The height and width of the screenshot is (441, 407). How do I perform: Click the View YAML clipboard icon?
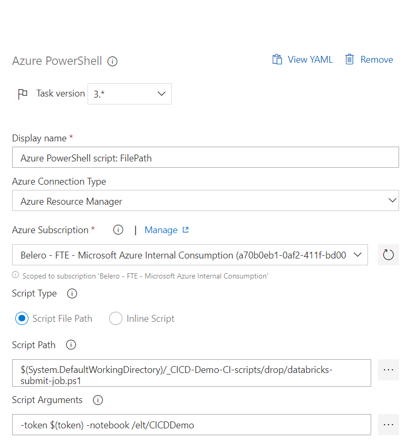(x=277, y=59)
